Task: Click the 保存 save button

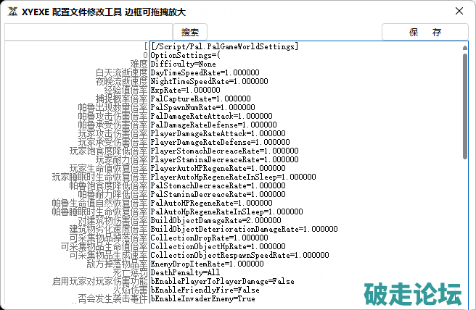Action: (424, 32)
